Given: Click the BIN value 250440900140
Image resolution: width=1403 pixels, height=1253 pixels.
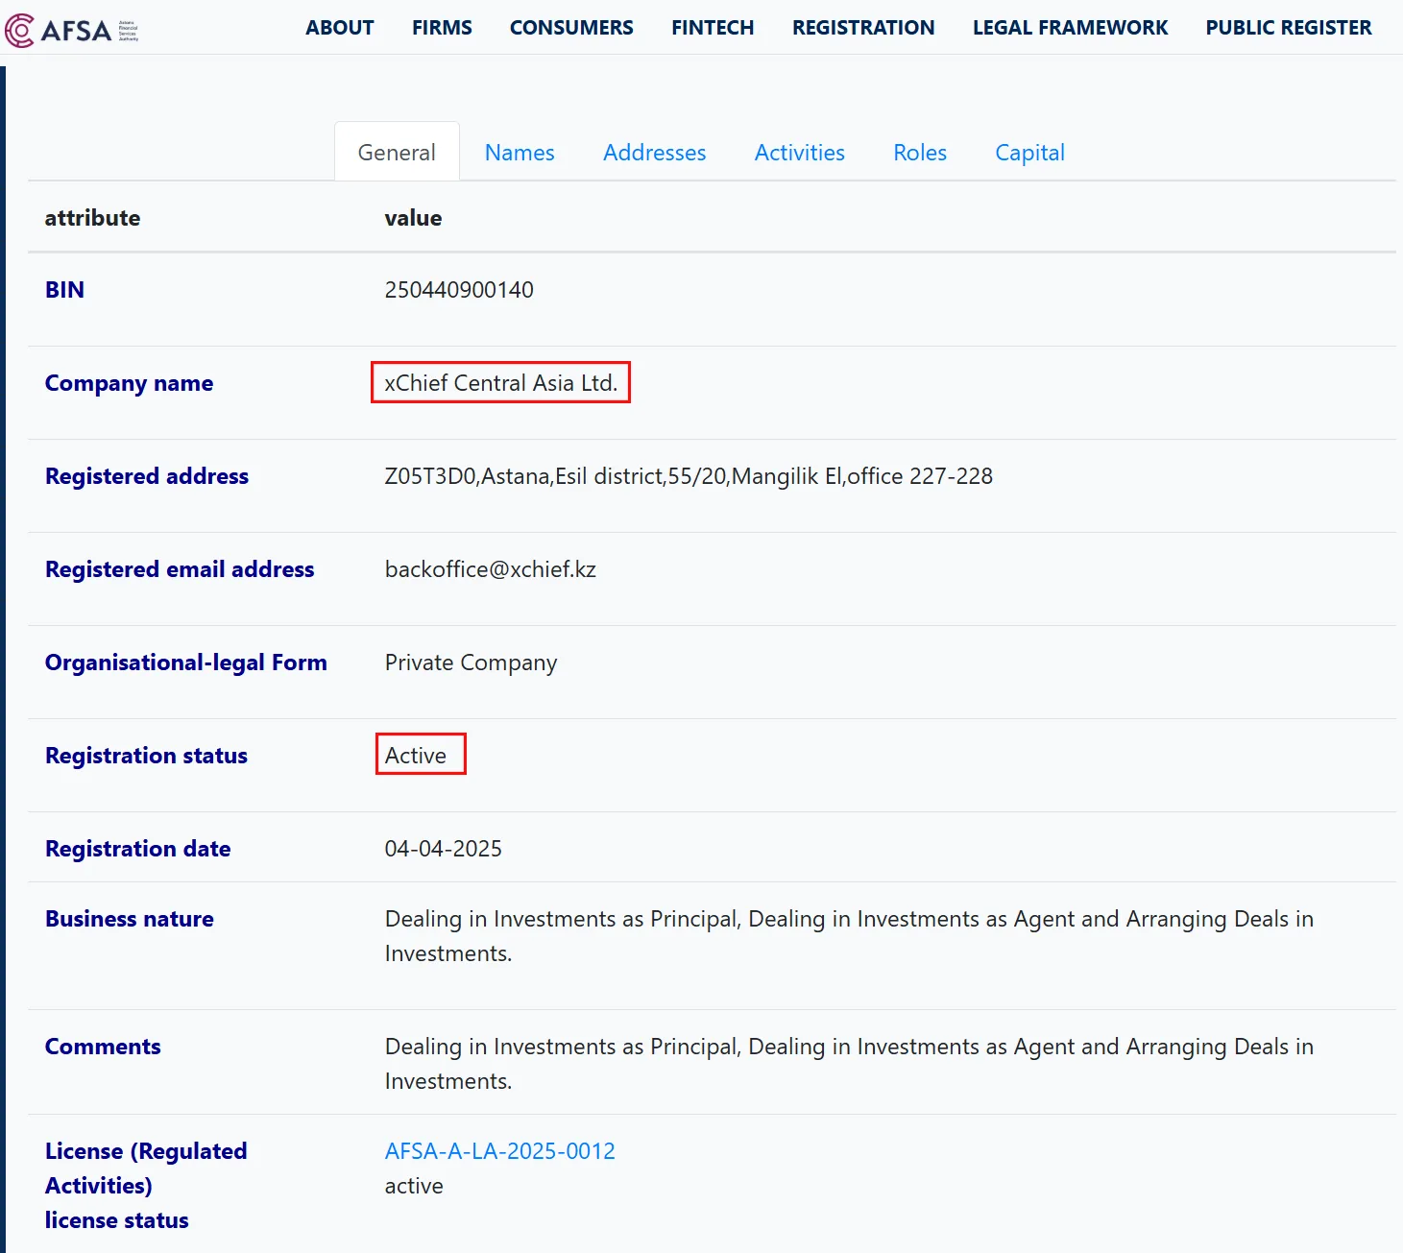Looking at the screenshot, I should 459,290.
